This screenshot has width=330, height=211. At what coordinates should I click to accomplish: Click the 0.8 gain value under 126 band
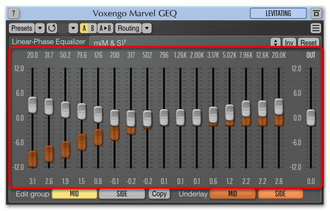coord(98,181)
